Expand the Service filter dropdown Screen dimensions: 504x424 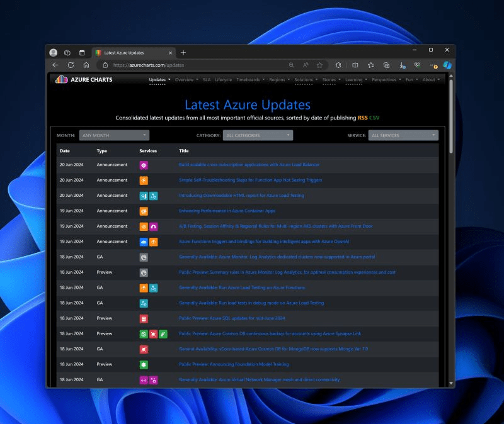[x=403, y=135]
